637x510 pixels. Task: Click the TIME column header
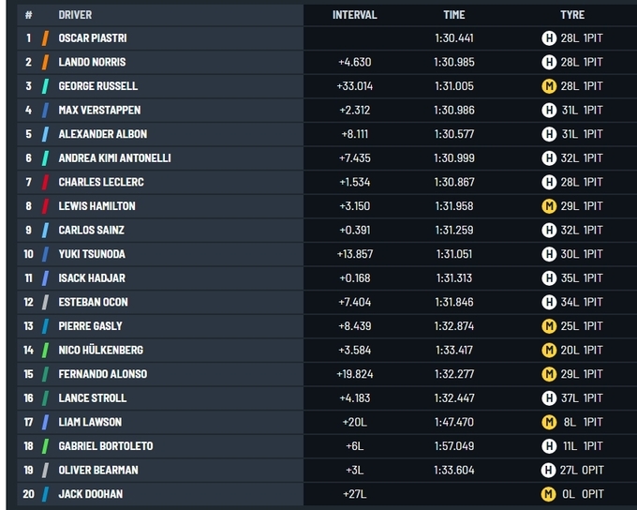pos(453,15)
